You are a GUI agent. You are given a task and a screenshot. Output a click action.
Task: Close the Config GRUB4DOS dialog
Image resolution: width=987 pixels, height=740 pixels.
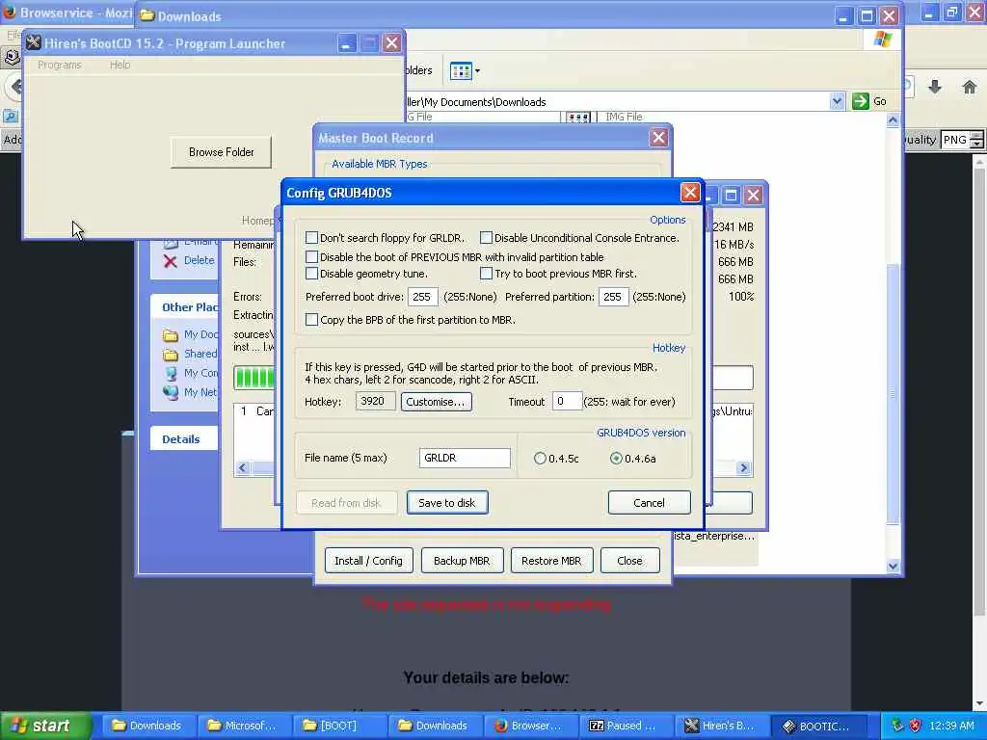690,193
